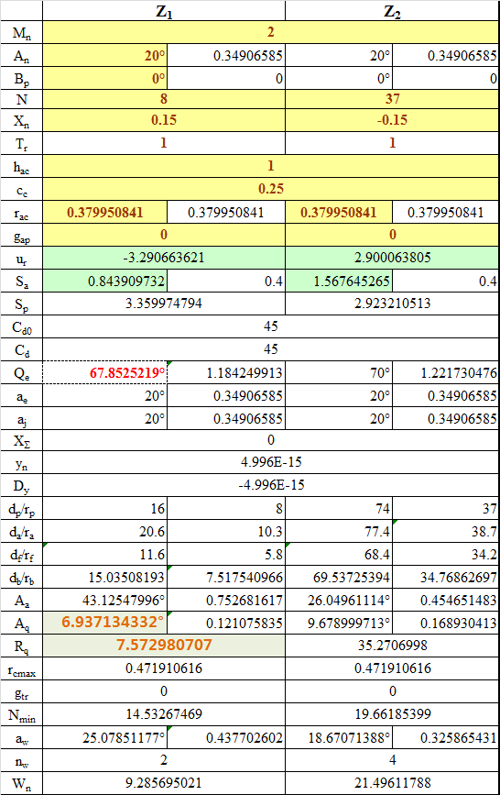Click the ur cell 2.900063805

click(x=392, y=258)
